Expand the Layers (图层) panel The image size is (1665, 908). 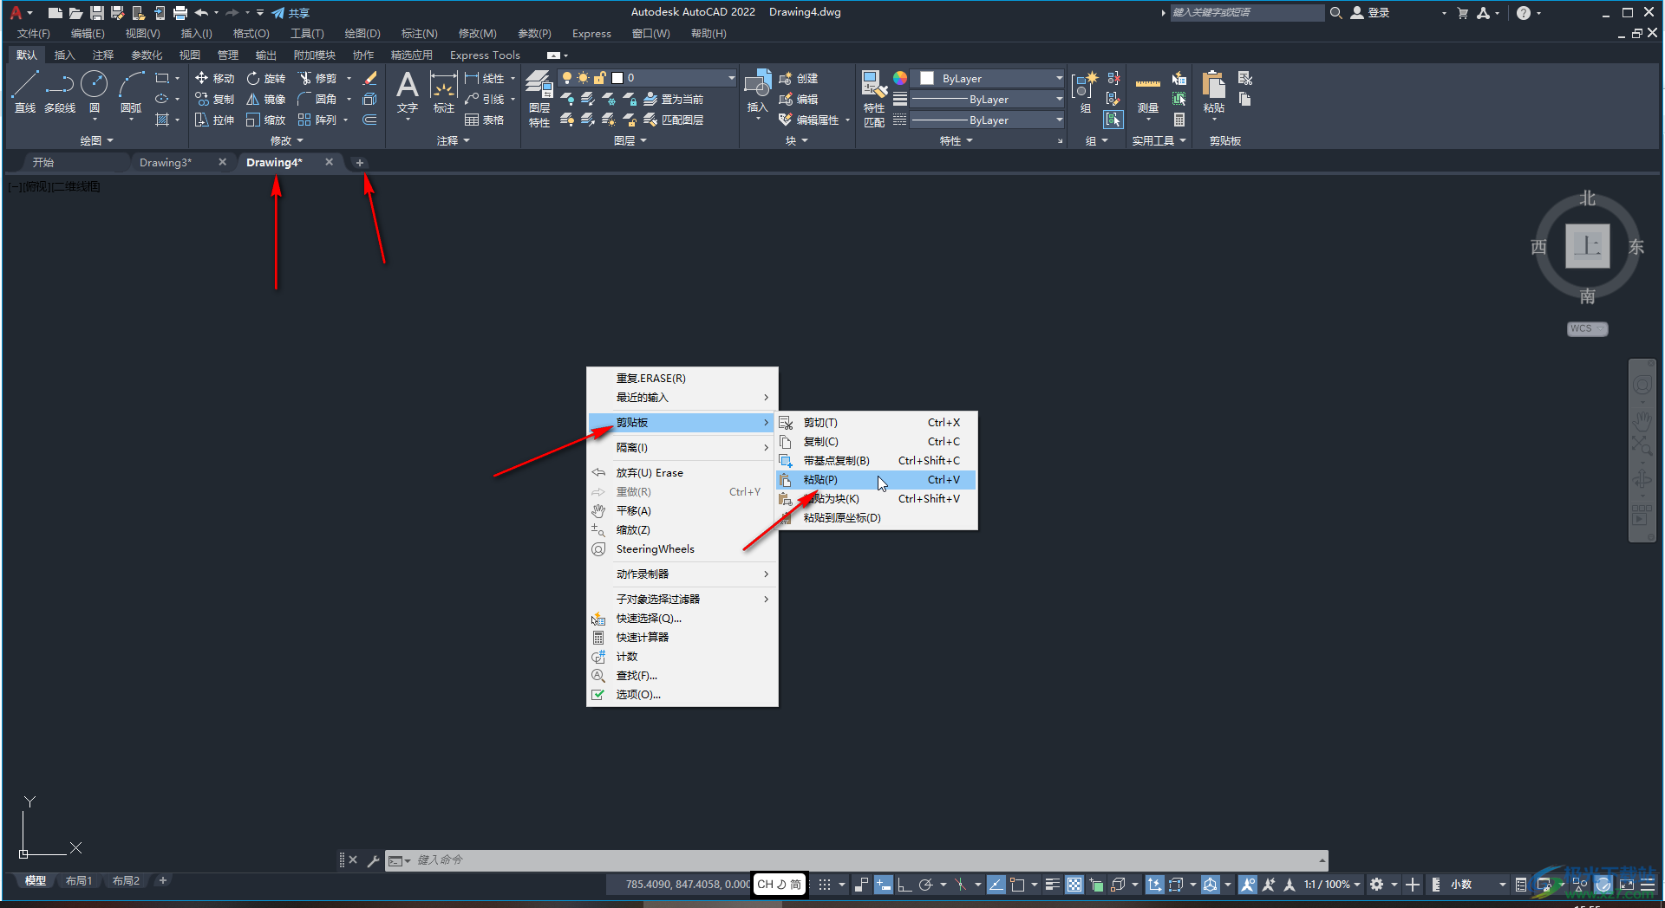[630, 140]
